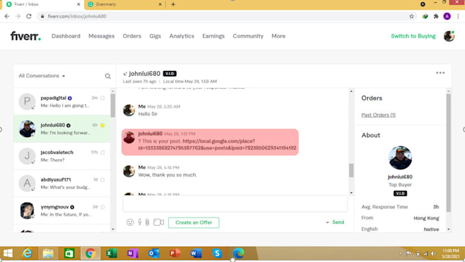Screen dimensions: 465x262
Task: Go to Dashboard
Action: pyautogui.click(x=66, y=36)
